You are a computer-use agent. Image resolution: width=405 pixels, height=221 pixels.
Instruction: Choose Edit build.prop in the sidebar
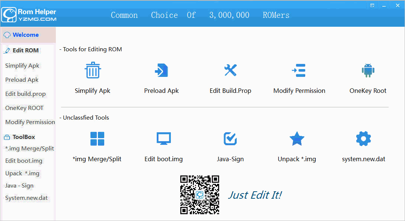pos(25,94)
